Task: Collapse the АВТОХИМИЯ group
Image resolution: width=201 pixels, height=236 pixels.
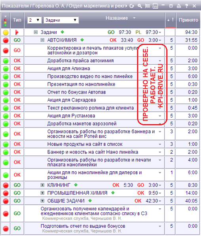Action: (x=43, y=40)
